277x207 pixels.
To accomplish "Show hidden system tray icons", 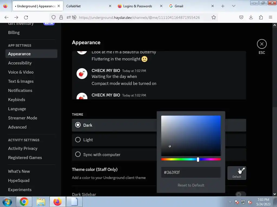I will pyautogui.click(x=230, y=202).
